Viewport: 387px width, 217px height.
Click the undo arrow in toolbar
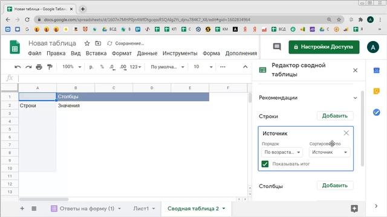pyautogui.click(x=18, y=67)
